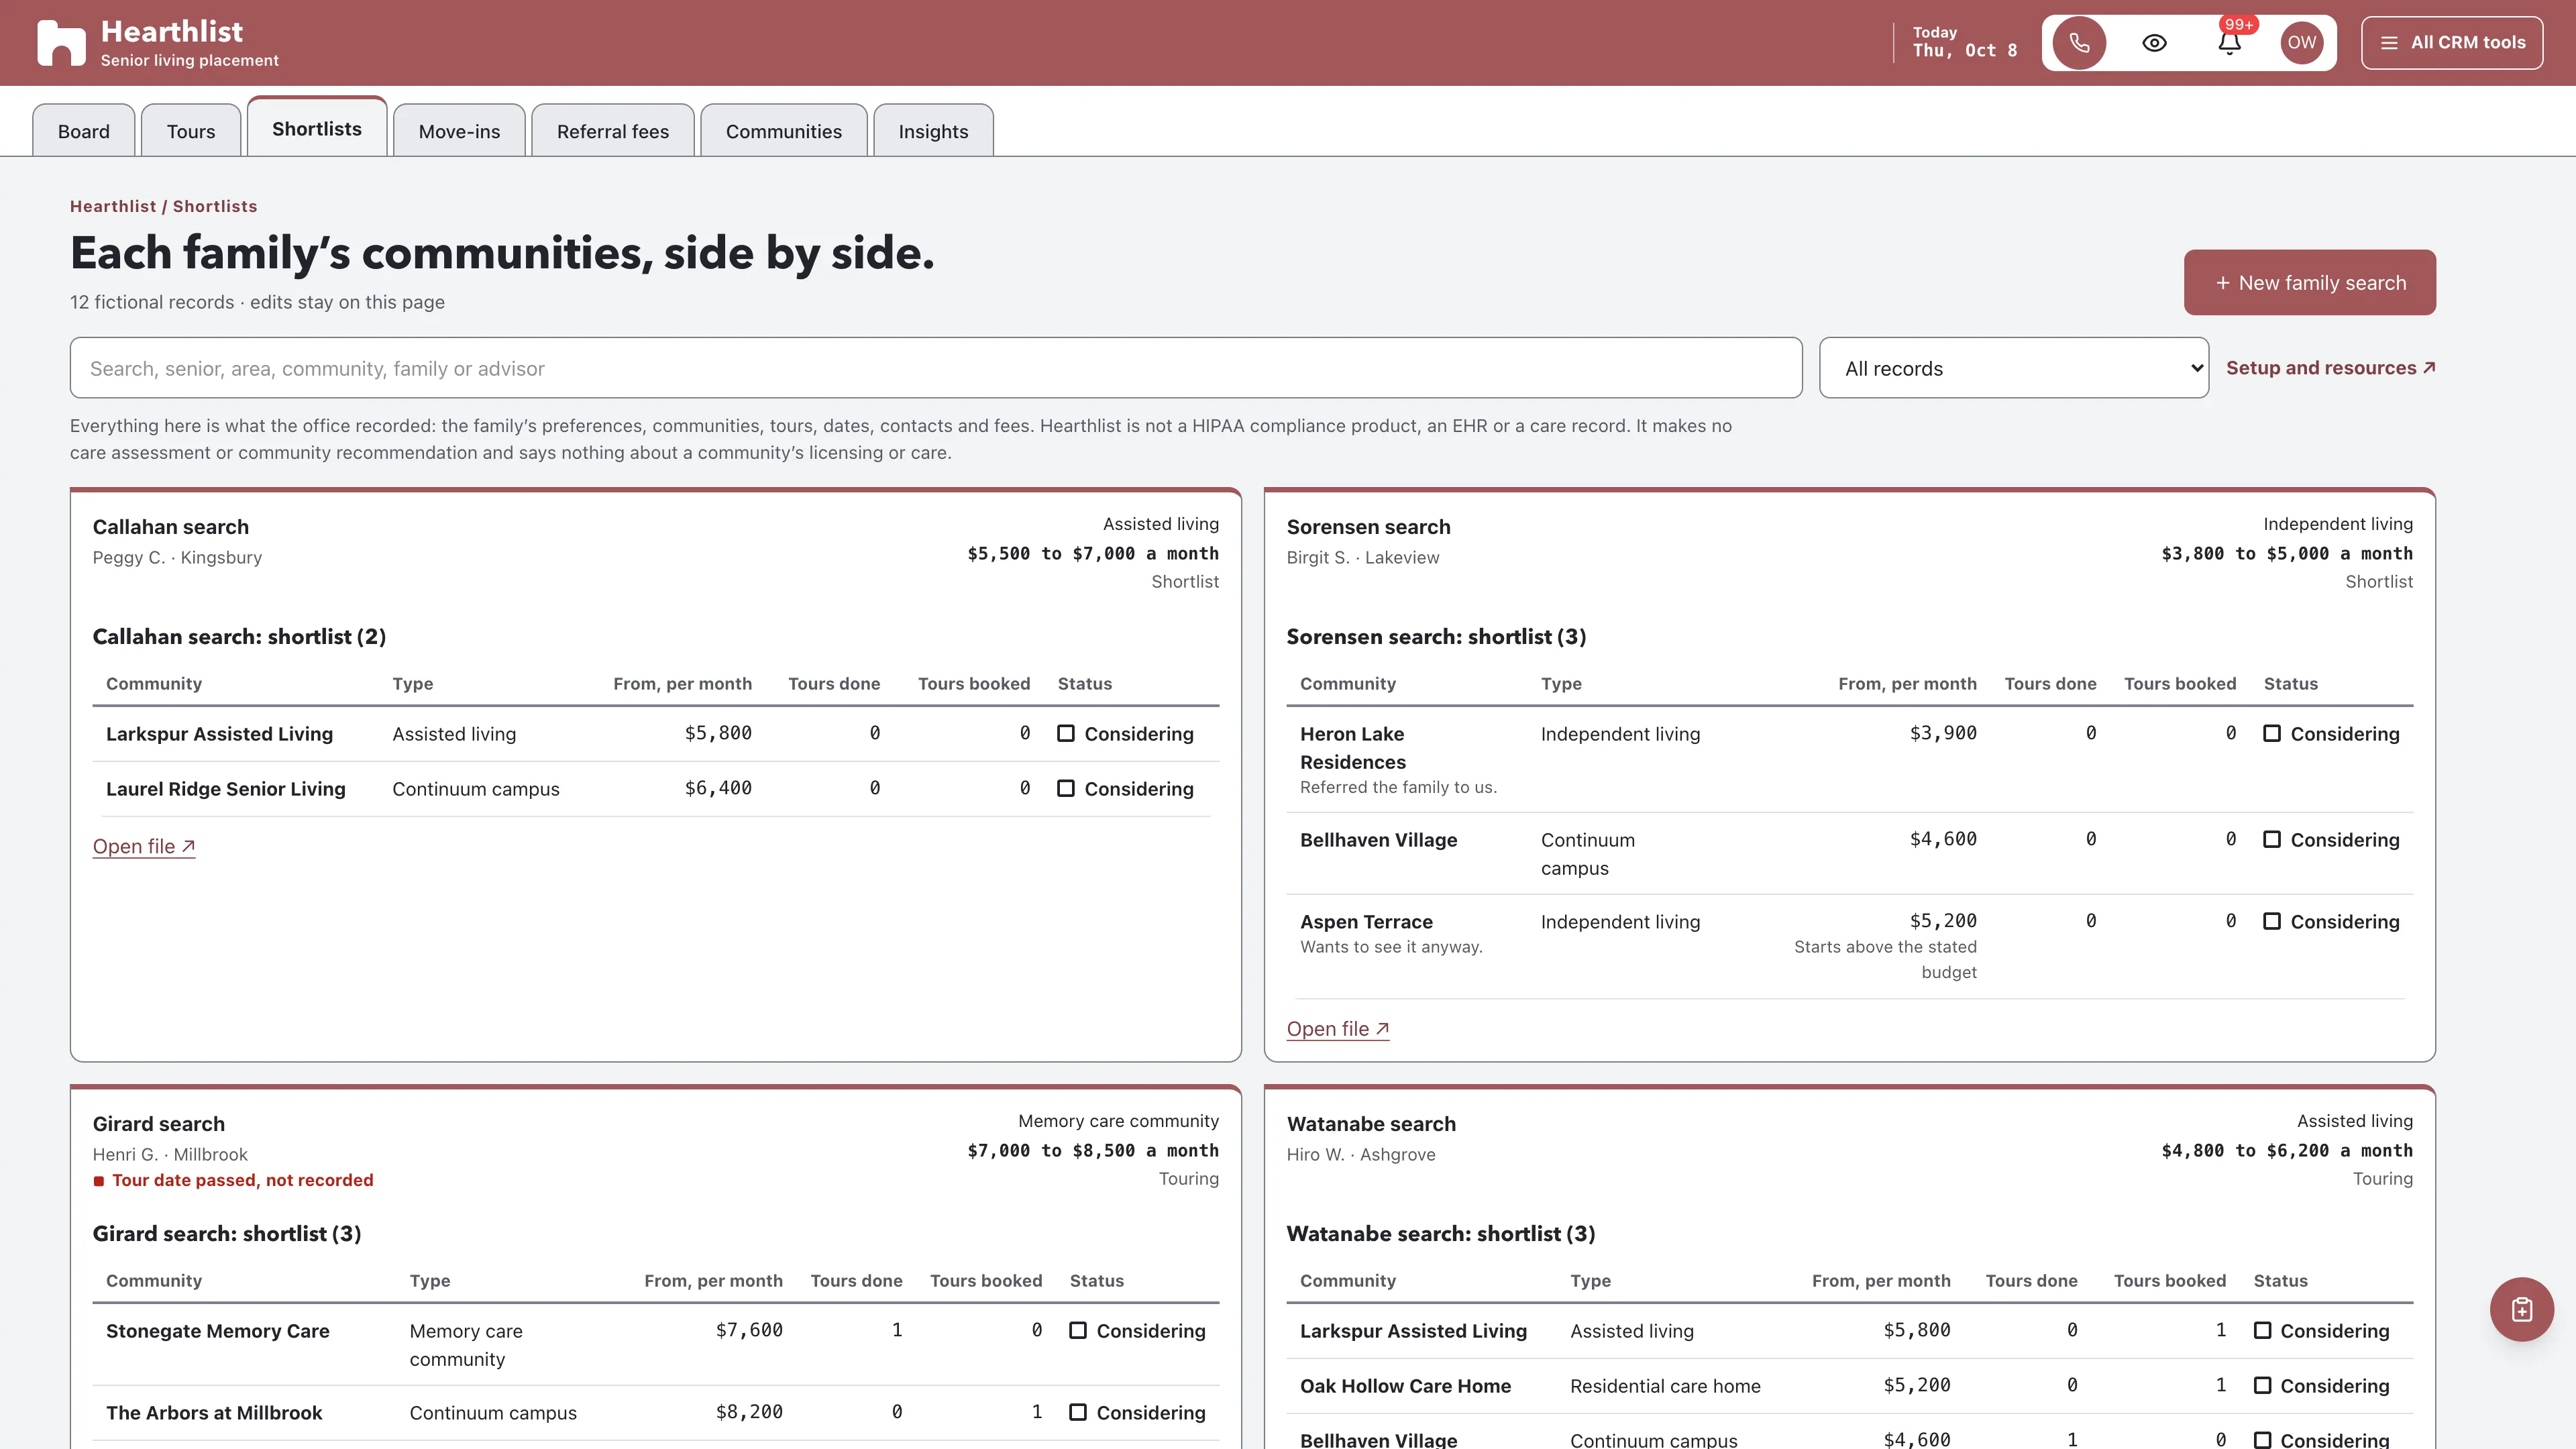2576x1449 pixels.
Task: Check Considering for Aspen Terrace
Action: click(2272, 922)
